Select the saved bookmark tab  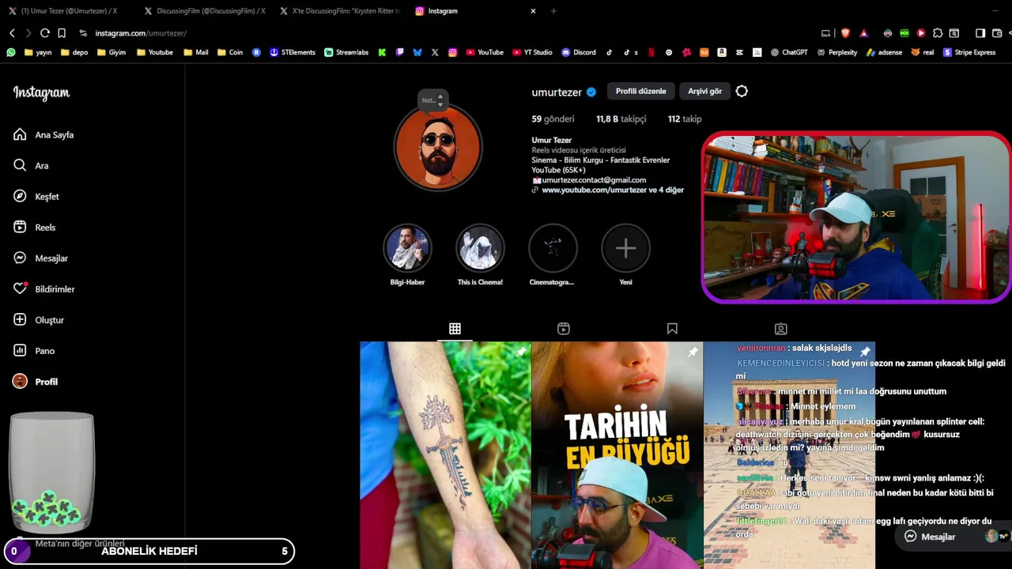coord(672,329)
